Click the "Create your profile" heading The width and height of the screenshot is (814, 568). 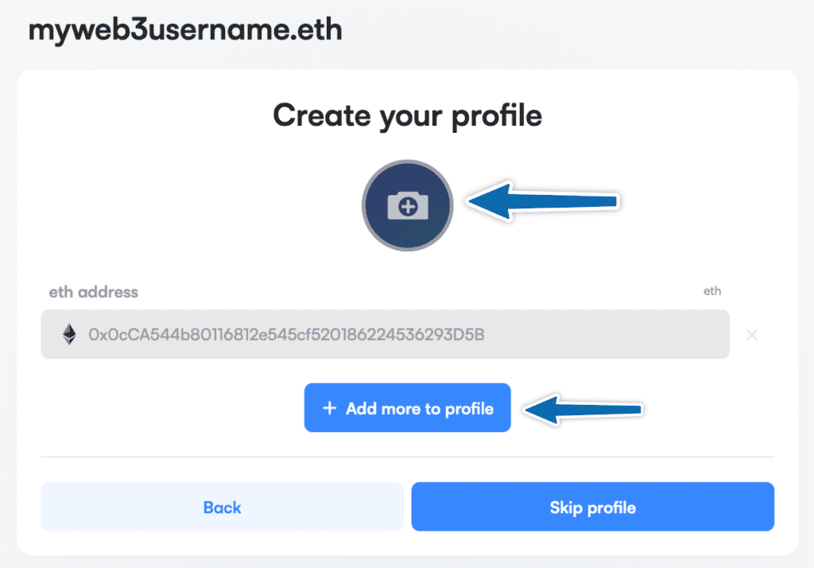tap(407, 115)
